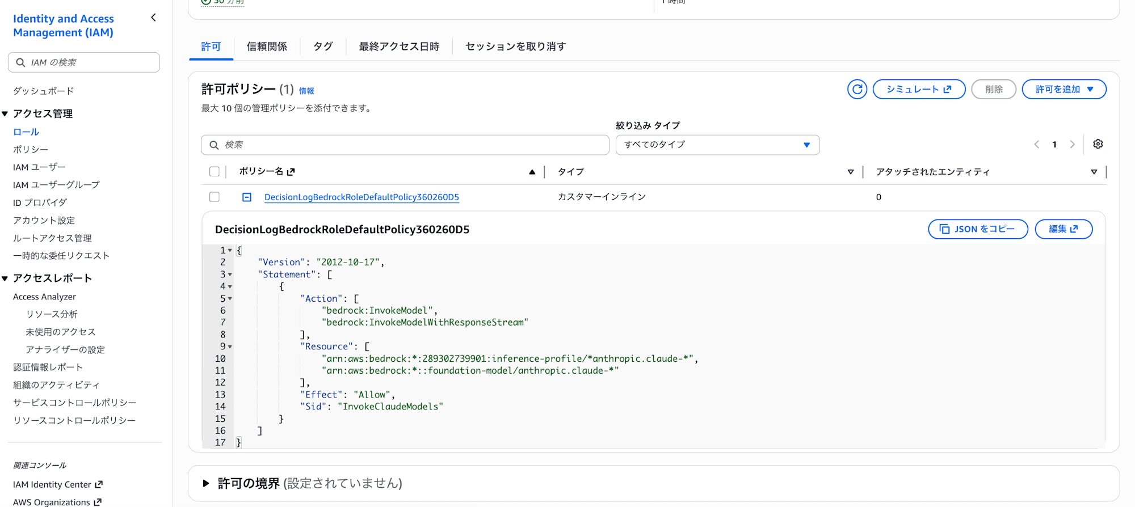The height and width of the screenshot is (507, 1135).
Task: Open the すべてのタイプ filter dropdown
Action: click(x=717, y=145)
